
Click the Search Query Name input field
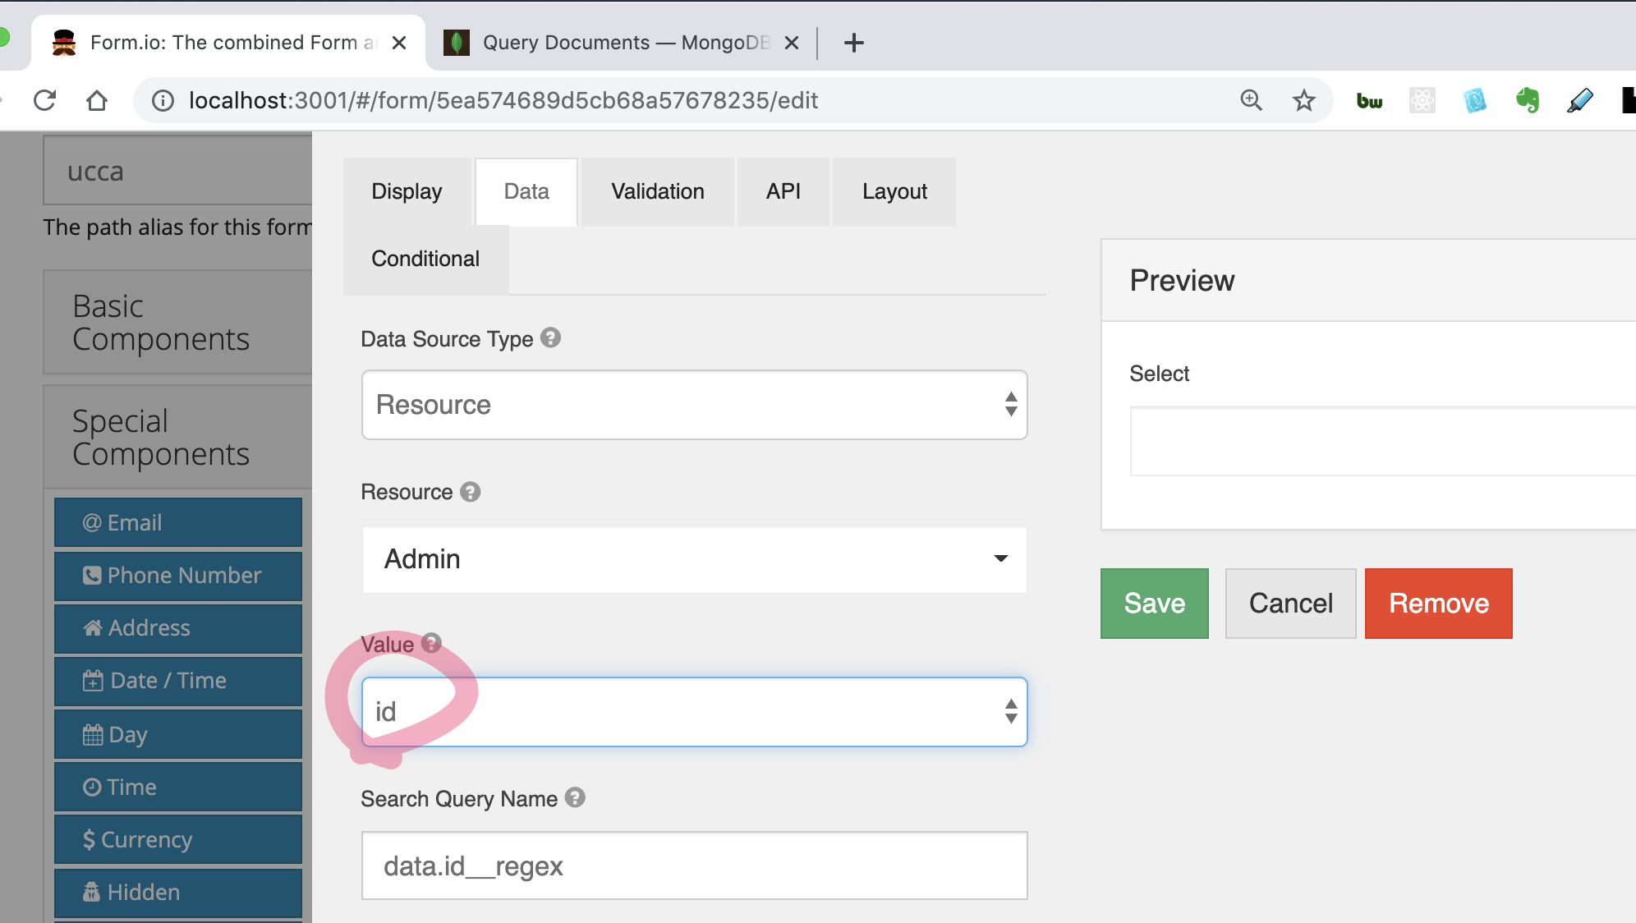(x=694, y=866)
